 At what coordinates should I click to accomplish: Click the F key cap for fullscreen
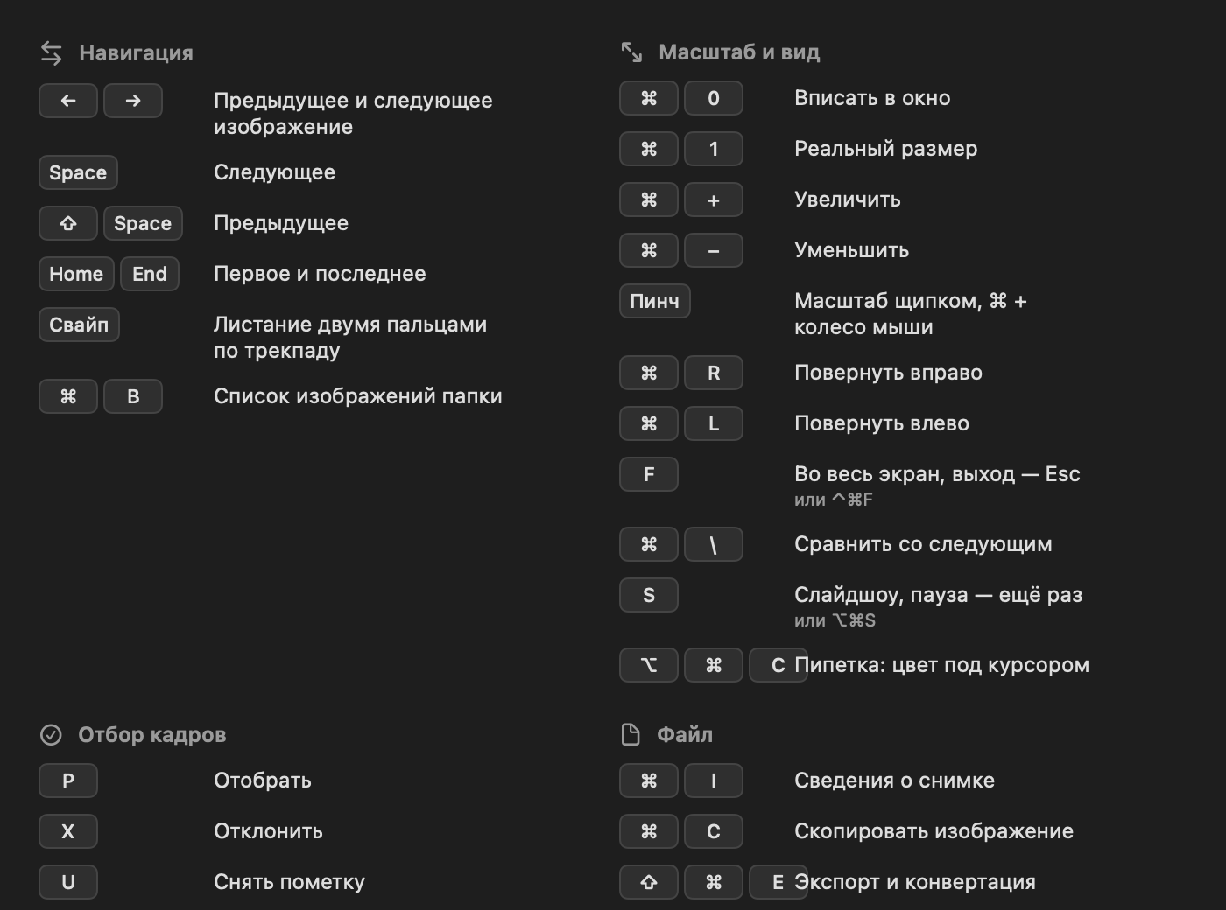pos(649,474)
